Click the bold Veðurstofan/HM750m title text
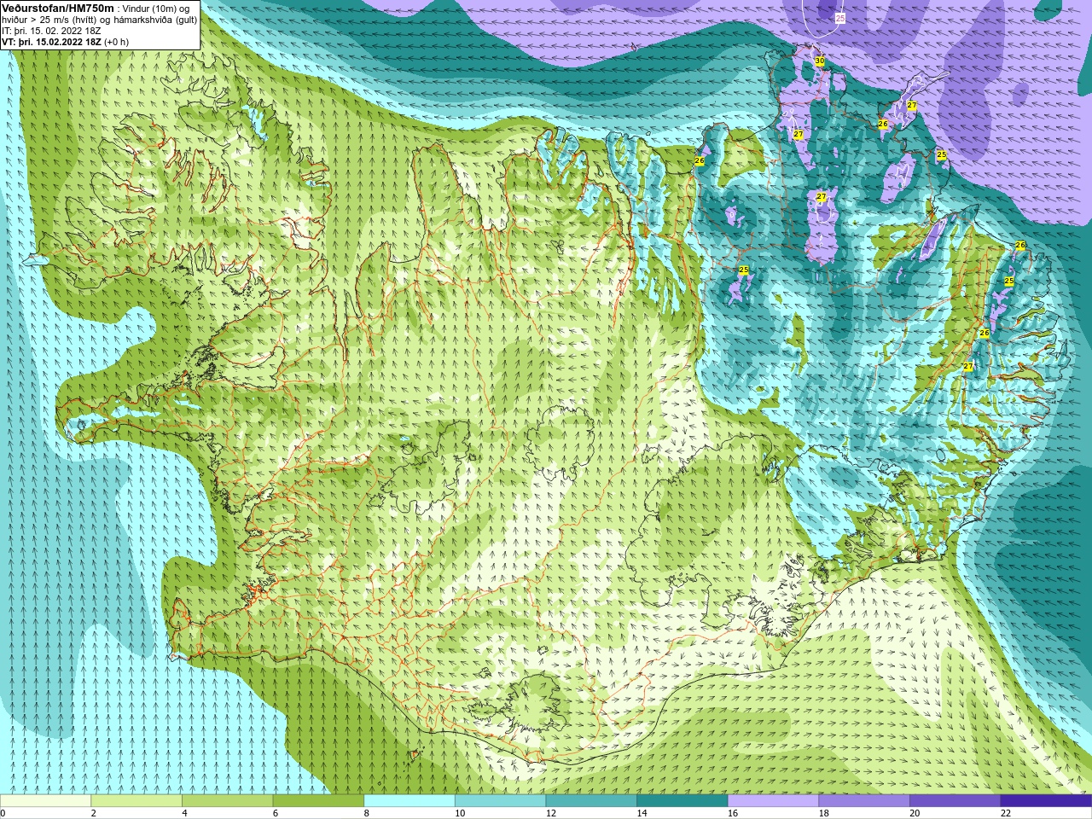 pos(58,8)
